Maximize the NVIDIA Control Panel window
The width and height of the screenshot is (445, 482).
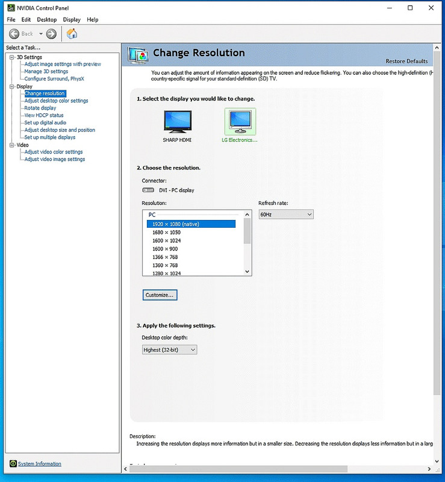coord(410,8)
